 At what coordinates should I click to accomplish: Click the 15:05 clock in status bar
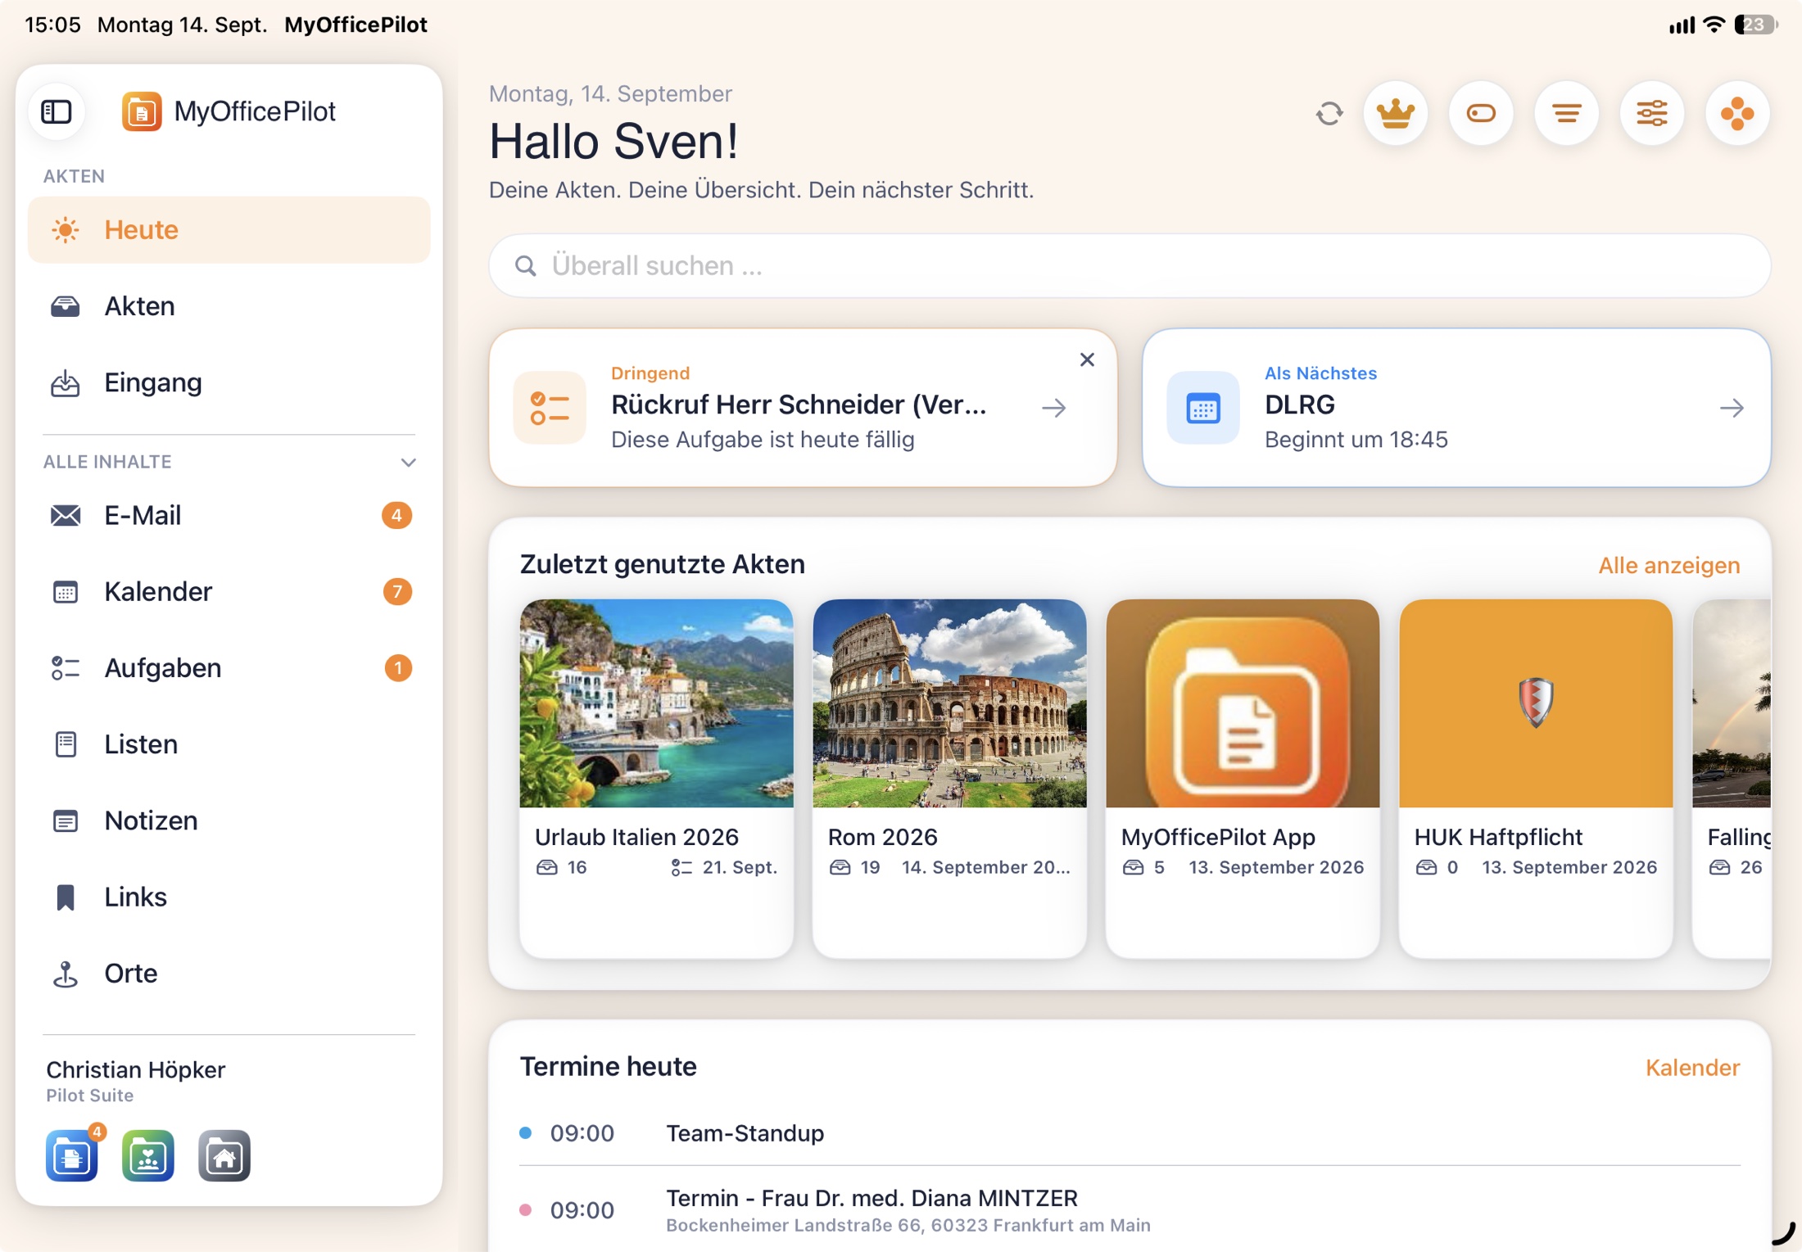click(x=53, y=25)
